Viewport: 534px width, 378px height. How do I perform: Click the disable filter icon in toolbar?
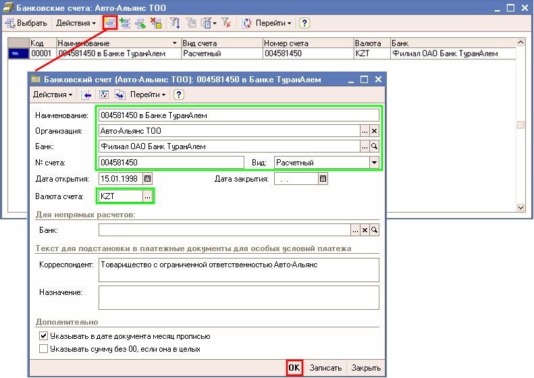coord(228,23)
